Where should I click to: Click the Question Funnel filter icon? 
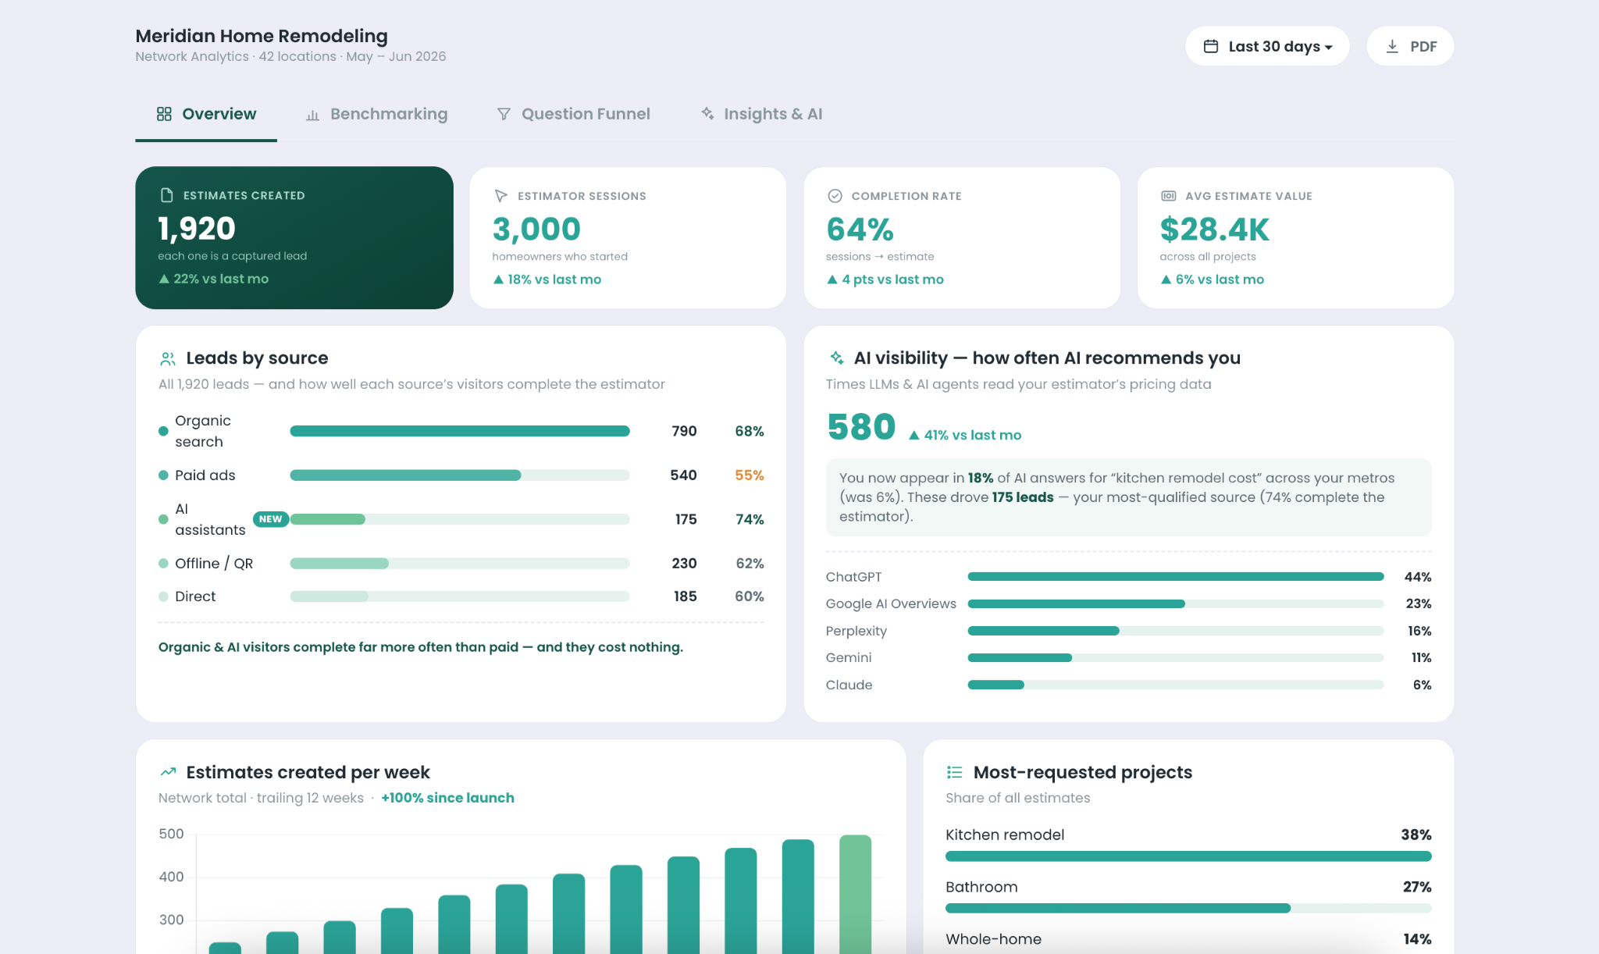(504, 114)
